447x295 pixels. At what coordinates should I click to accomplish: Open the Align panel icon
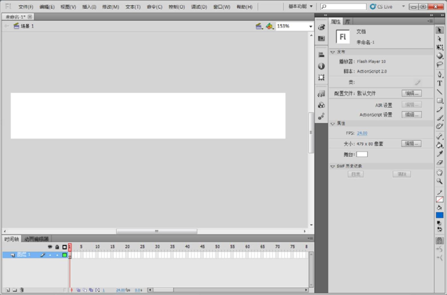click(321, 55)
